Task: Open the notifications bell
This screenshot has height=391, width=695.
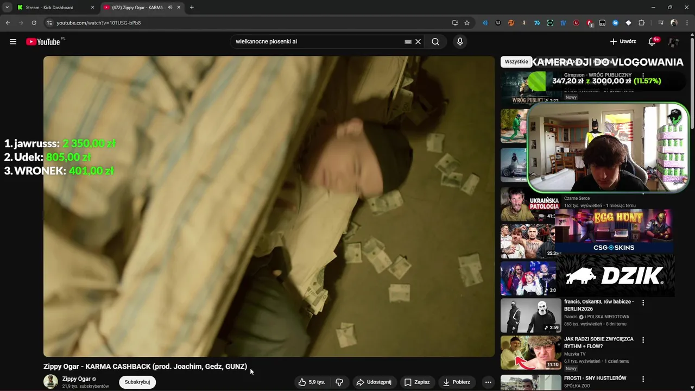Action: point(653,42)
